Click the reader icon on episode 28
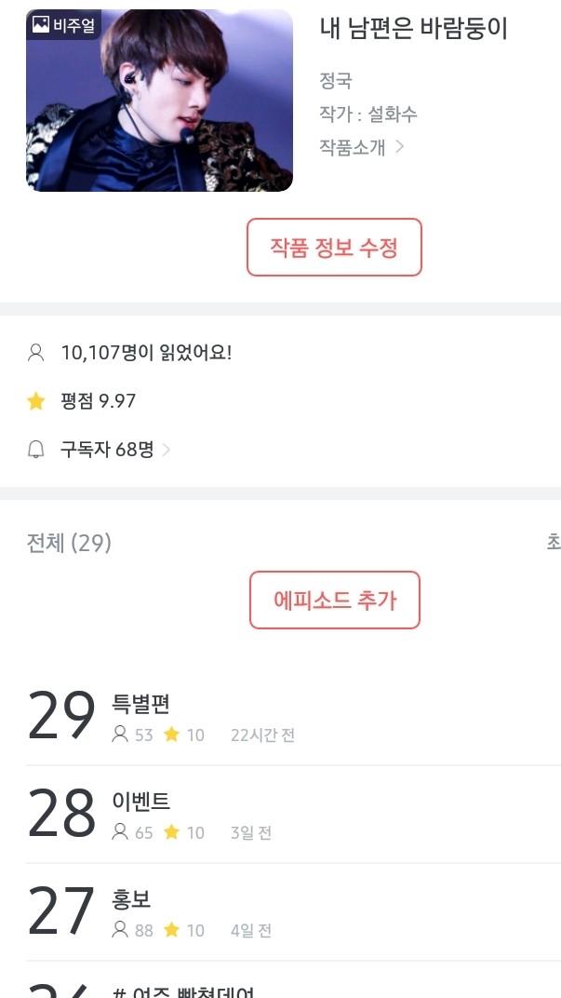 point(120,832)
